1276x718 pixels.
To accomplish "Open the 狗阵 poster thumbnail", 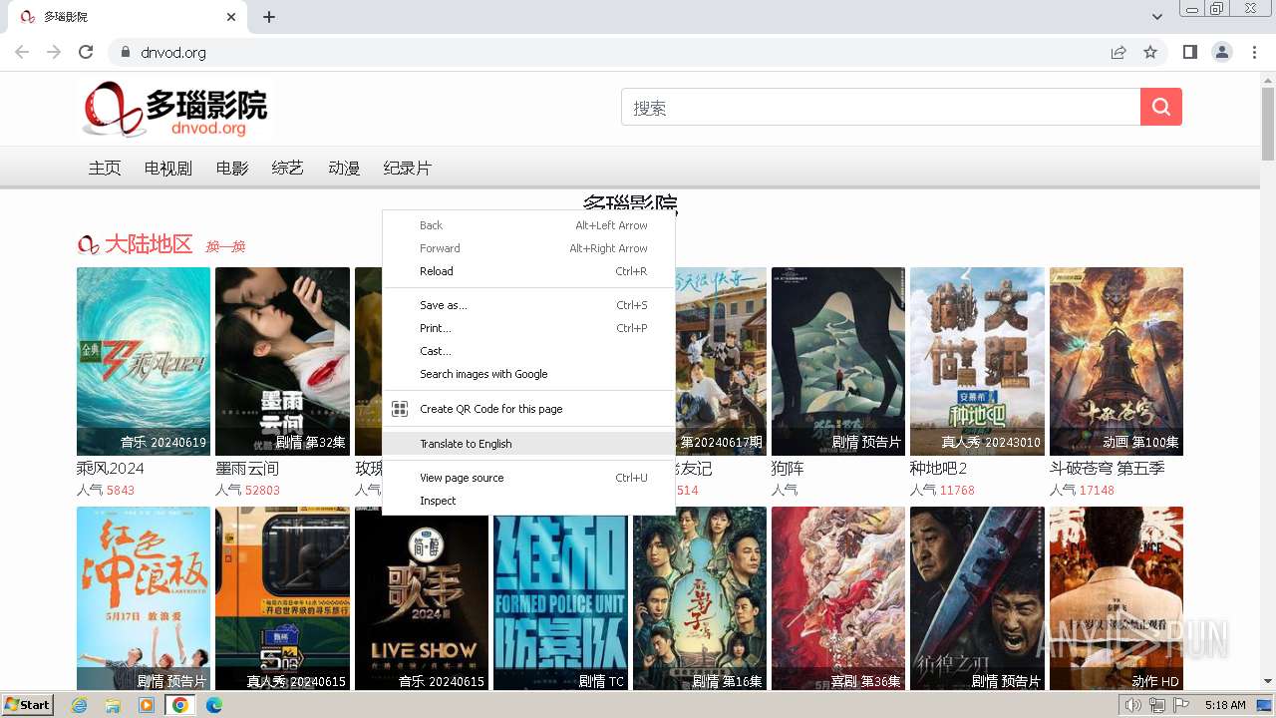I will [x=838, y=361].
